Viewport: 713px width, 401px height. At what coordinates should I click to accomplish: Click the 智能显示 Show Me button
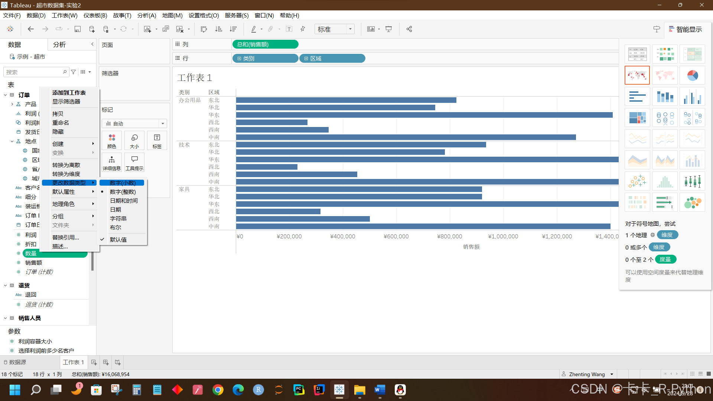[x=686, y=29]
